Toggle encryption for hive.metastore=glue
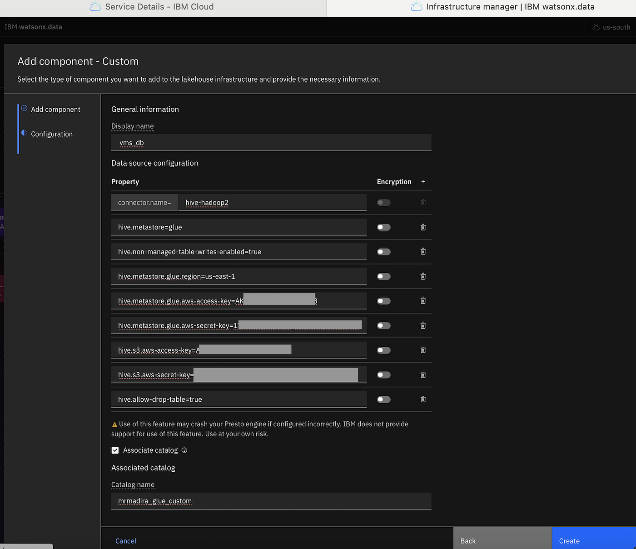636x549 pixels. pyautogui.click(x=384, y=227)
